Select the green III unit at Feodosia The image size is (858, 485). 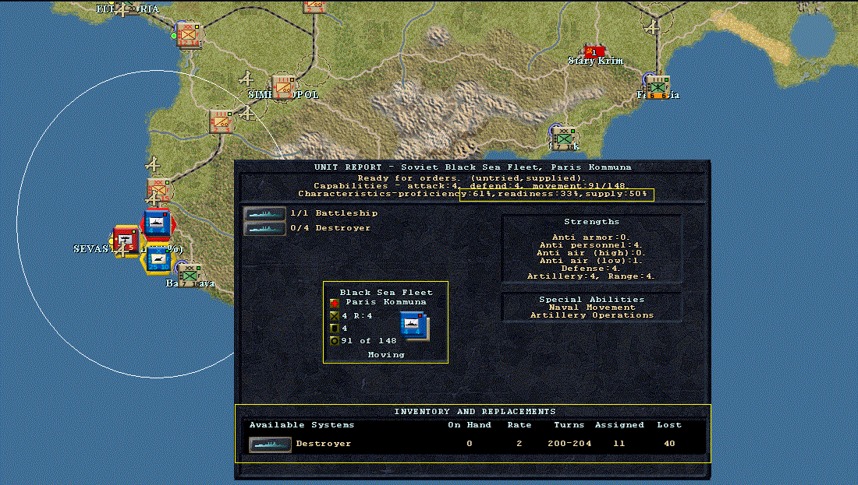tap(658, 88)
